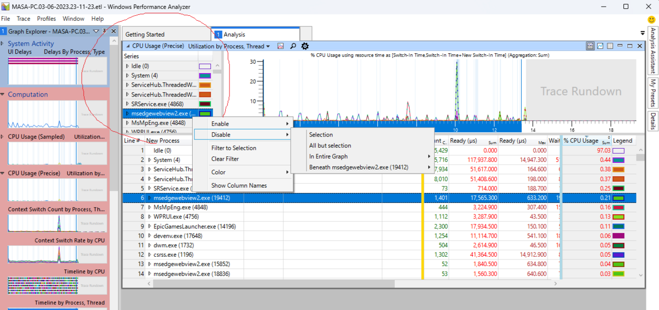
Task: Select the UI Delays graph thumbnail
Action: point(58,70)
